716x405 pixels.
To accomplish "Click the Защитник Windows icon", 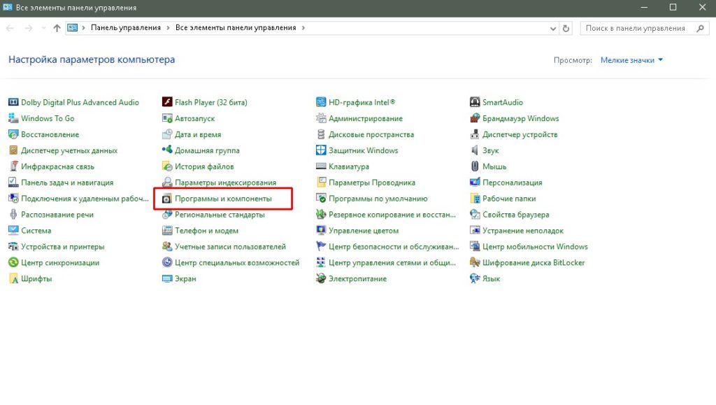I will coord(321,150).
